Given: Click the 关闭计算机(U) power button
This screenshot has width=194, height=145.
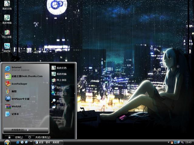Looking at the screenshot, I should (30, 137).
